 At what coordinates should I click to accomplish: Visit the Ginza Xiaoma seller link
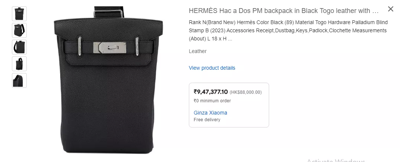tap(210, 113)
